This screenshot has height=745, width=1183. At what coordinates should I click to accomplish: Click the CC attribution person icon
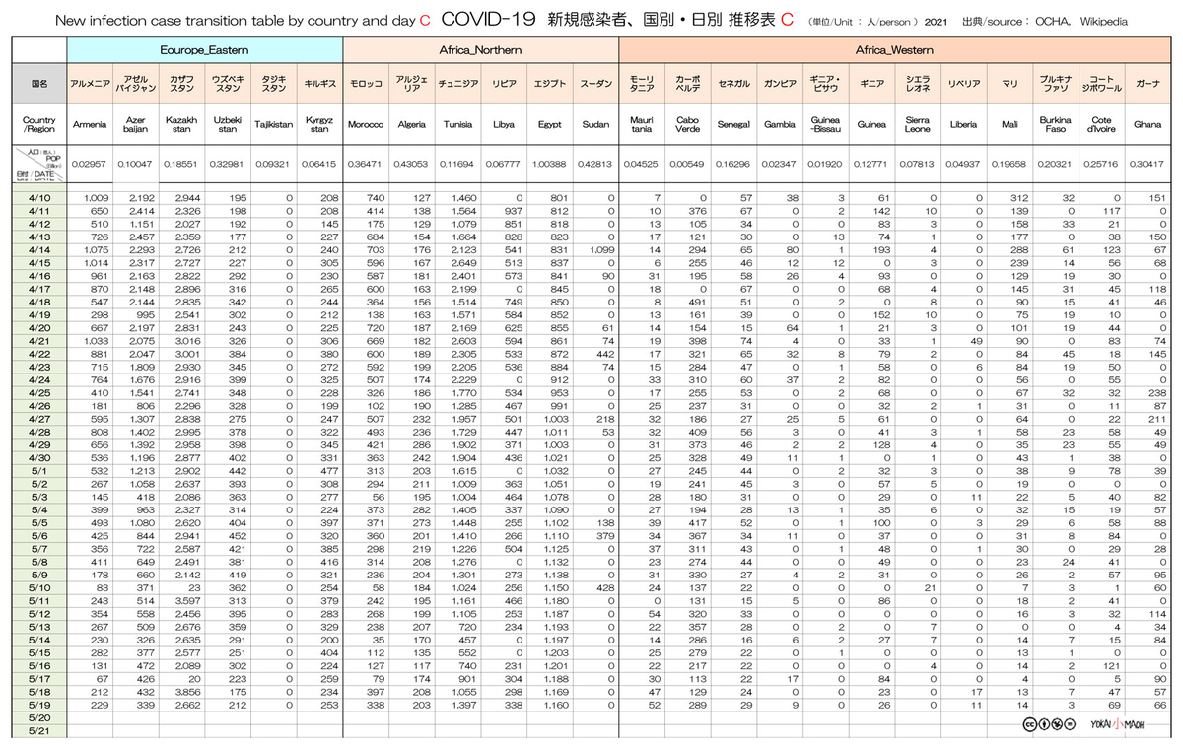point(1043,723)
